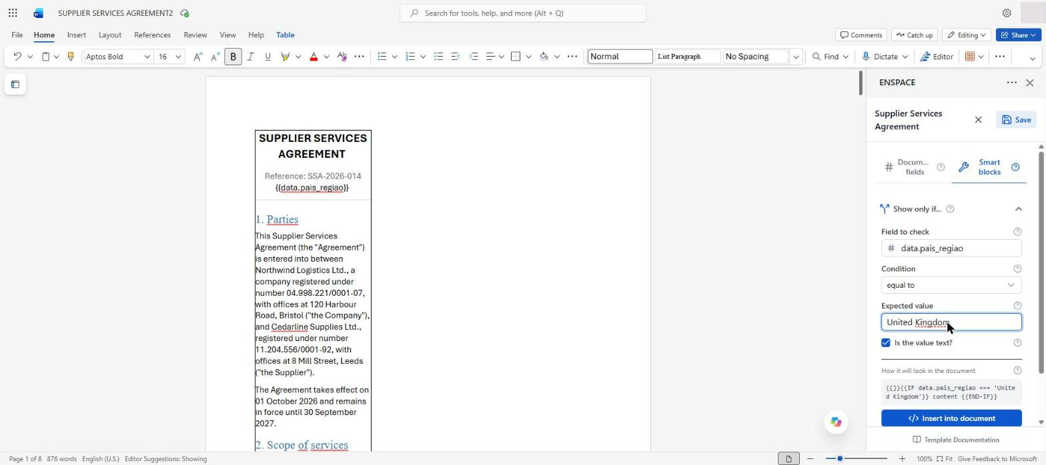Toggle Bold formatting
This screenshot has height=465, width=1046.
coord(233,57)
